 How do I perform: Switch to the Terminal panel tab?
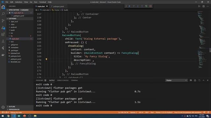tap(75, 80)
